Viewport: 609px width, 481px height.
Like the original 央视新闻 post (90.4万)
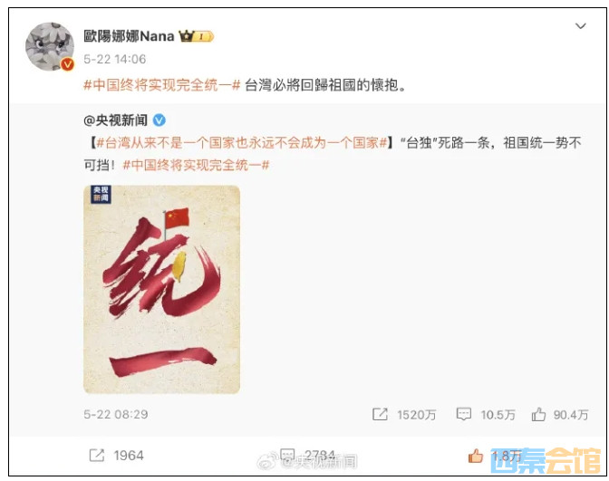538,414
